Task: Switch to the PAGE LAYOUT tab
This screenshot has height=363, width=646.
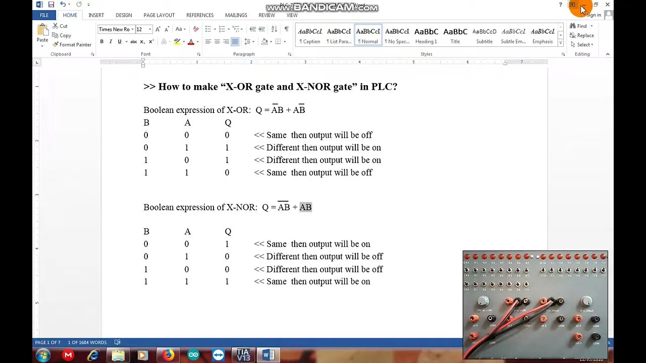Action: tap(159, 15)
